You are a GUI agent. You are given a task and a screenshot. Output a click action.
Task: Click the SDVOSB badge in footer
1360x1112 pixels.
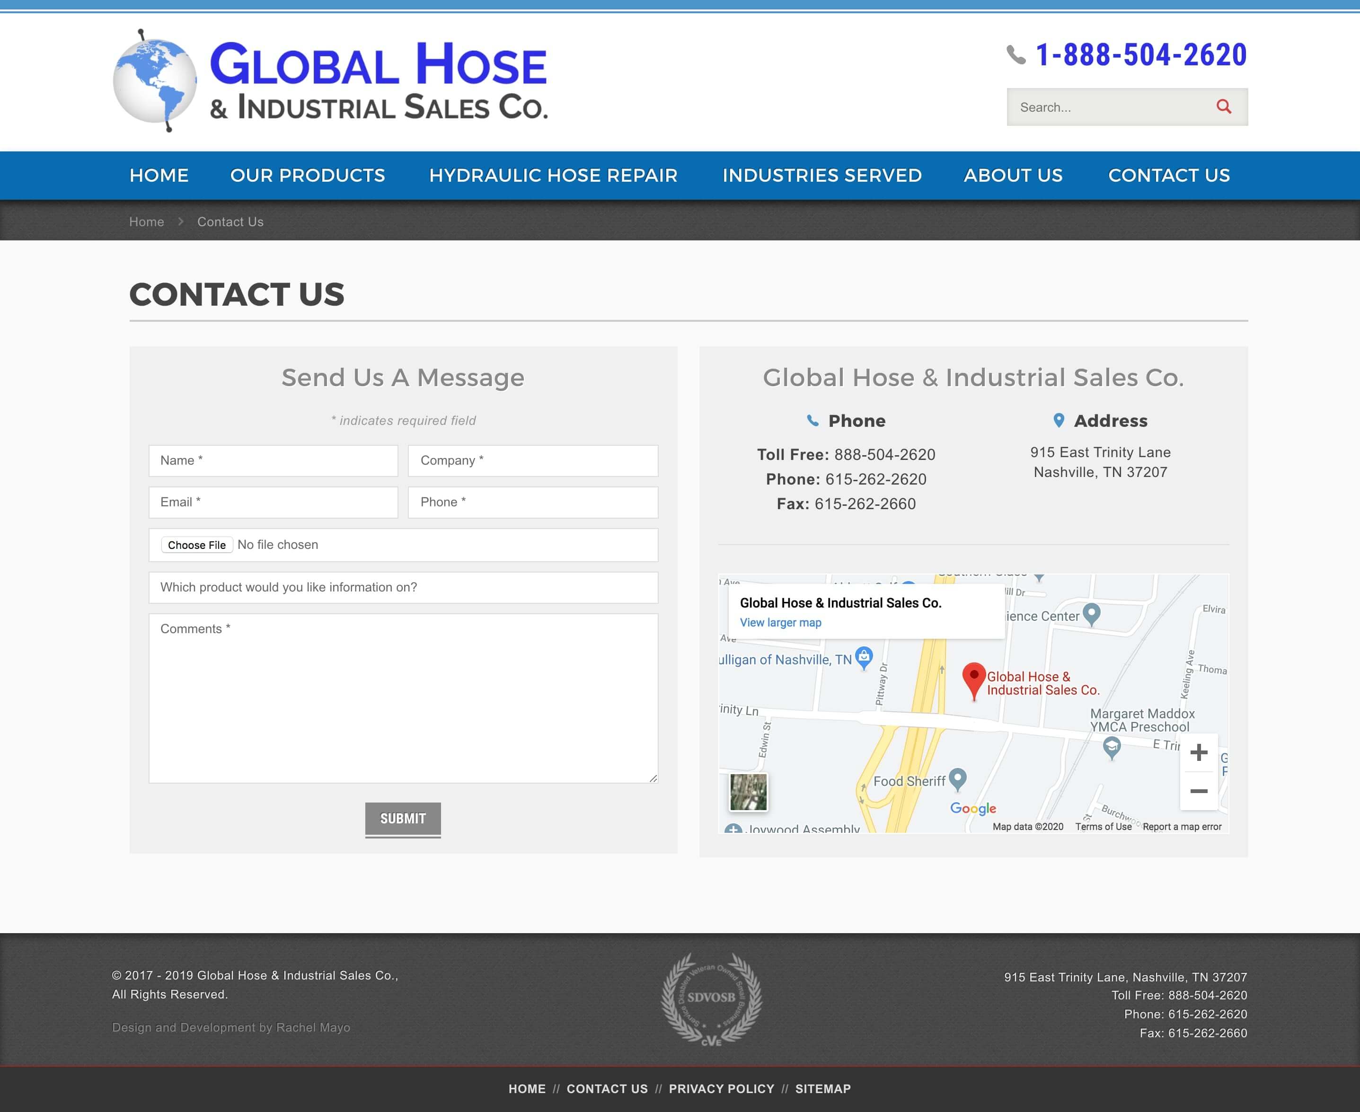pyautogui.click(x=711, y=999)
